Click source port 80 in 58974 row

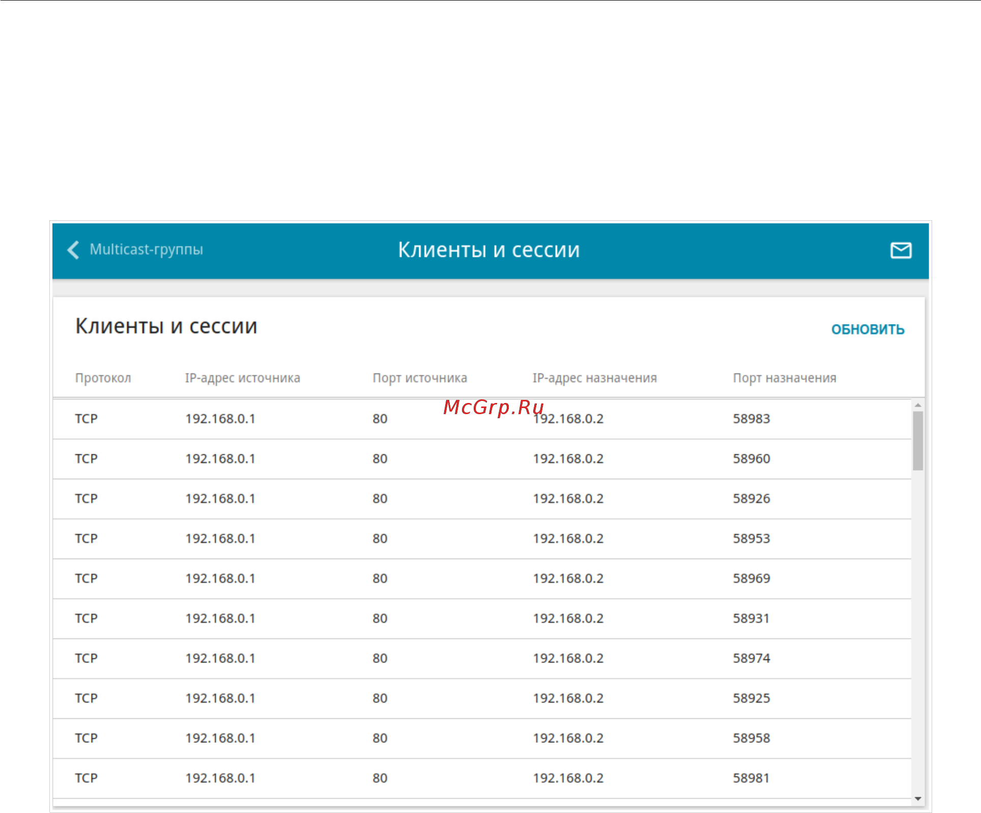[x=380, y=658]
